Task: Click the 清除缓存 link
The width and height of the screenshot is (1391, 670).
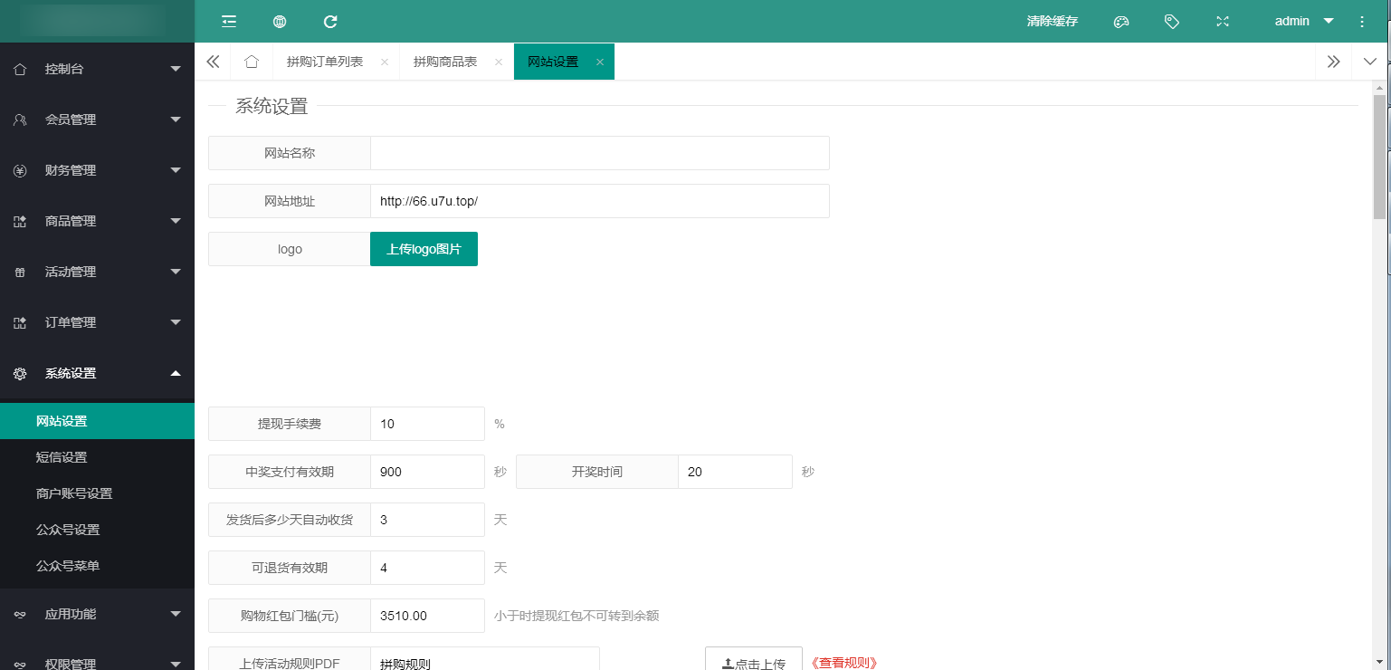Action: (x=1053, y=21)
